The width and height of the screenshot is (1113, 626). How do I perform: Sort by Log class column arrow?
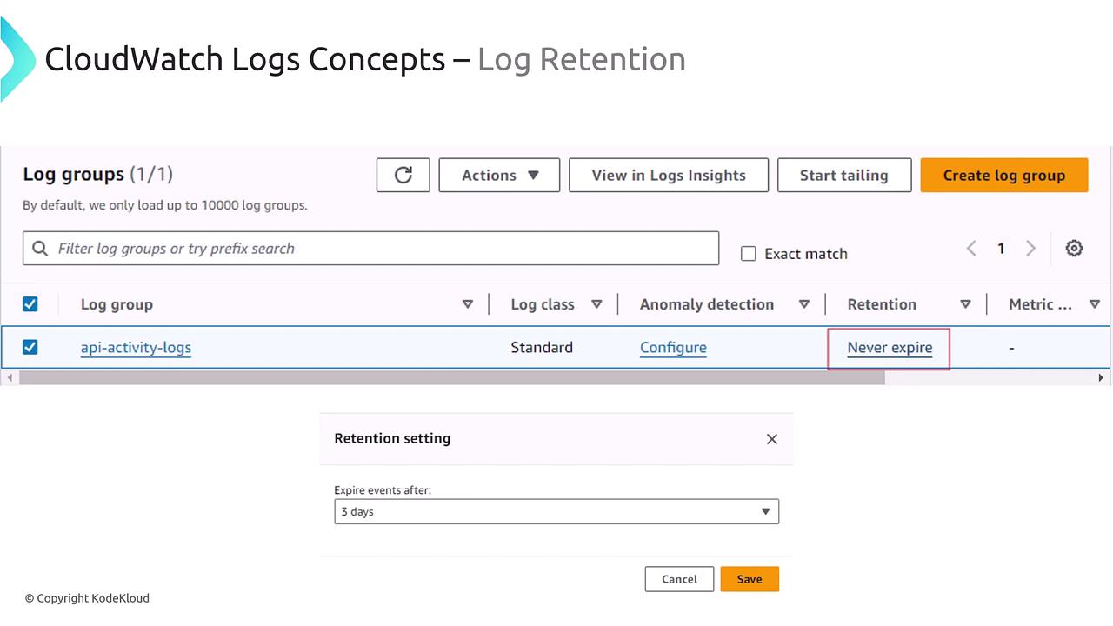pyautogui.click(x=596, y=304)
